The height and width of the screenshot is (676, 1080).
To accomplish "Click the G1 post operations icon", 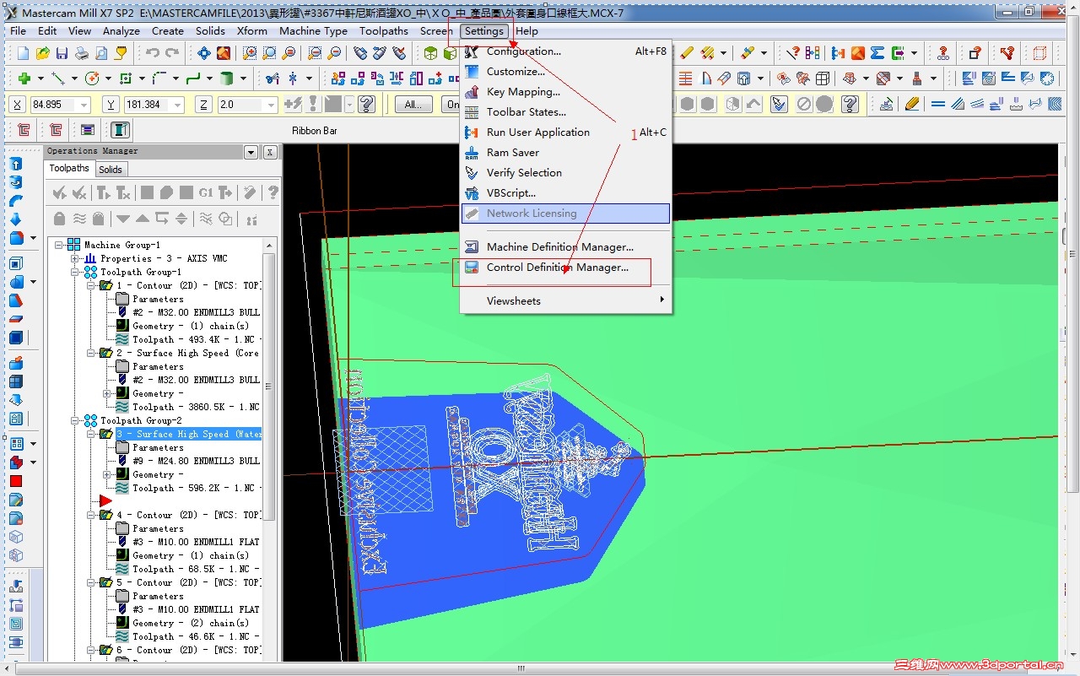I will point(206,193).
